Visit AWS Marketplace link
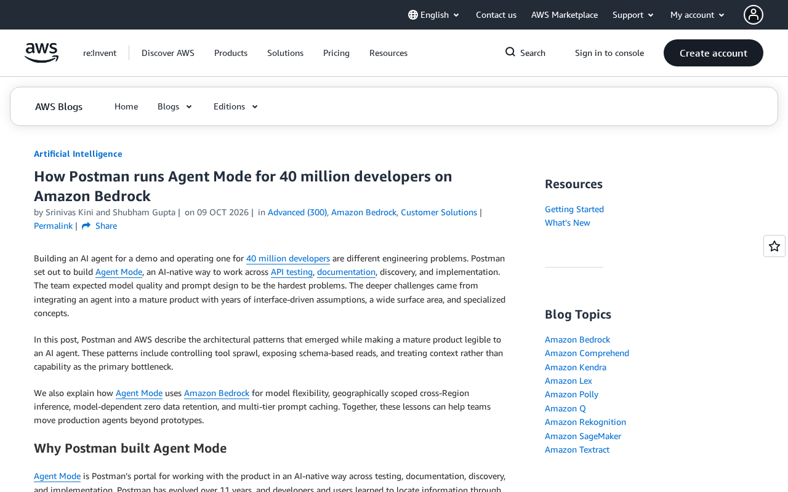Viewport: 788px width, 492px height. coord(565,15)
